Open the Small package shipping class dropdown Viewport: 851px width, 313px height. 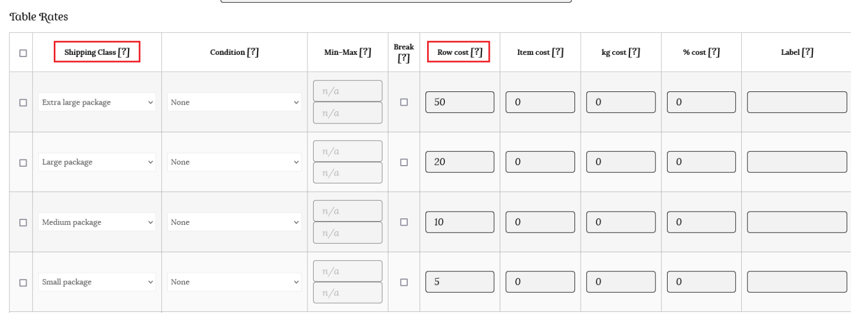click(96, 283)
